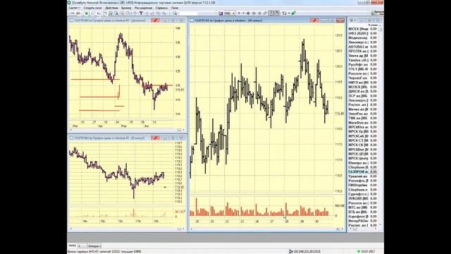Click the framed icon left of hand tool
The image size is (451, 254).
(x=271, y=13)
